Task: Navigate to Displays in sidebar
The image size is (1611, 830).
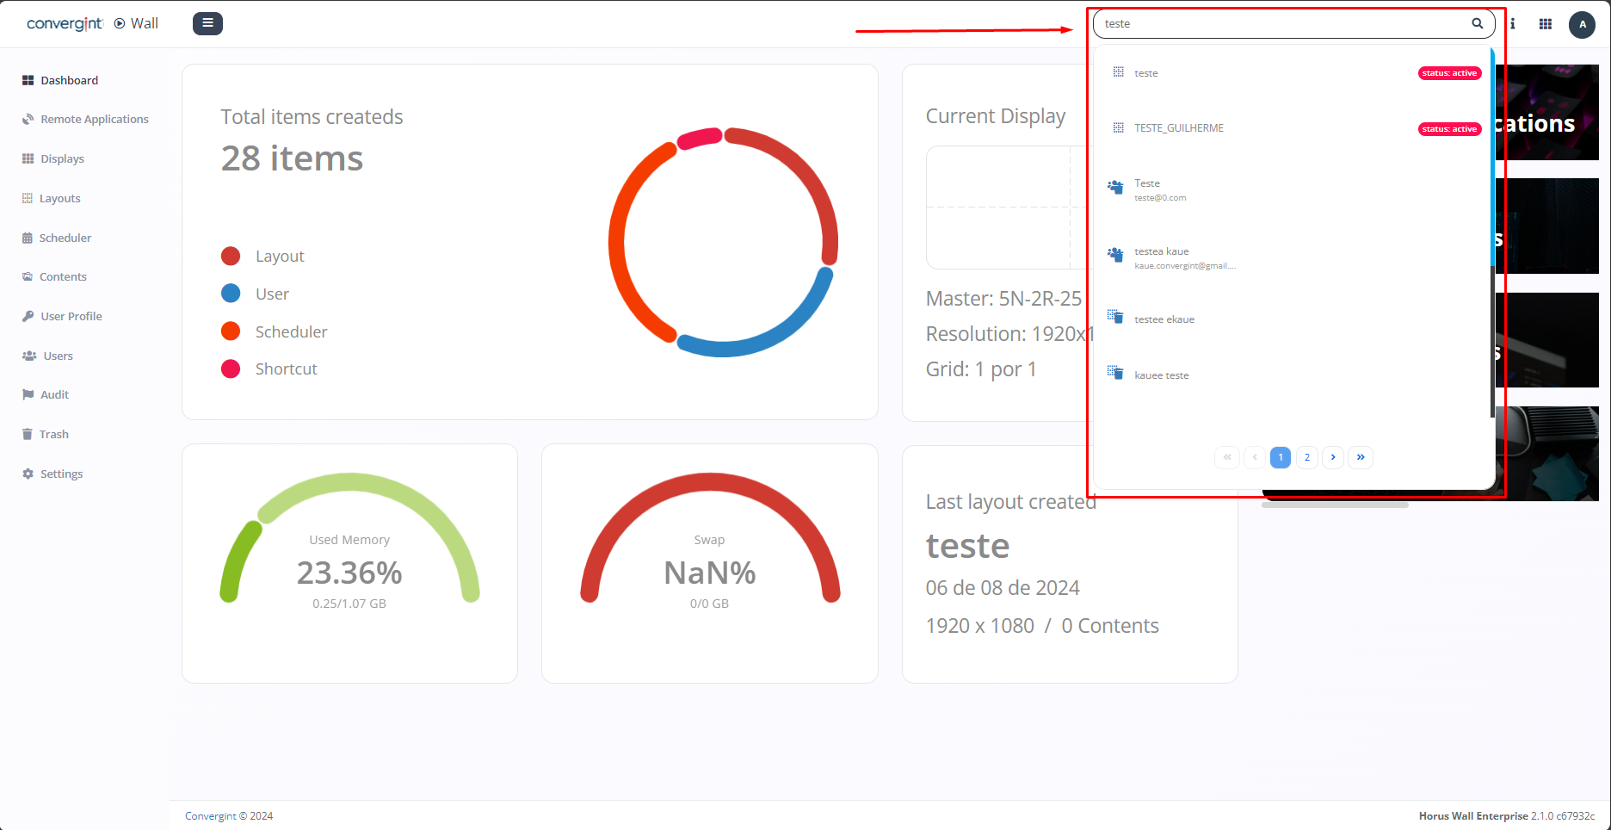Action: (x=62, y=159)
